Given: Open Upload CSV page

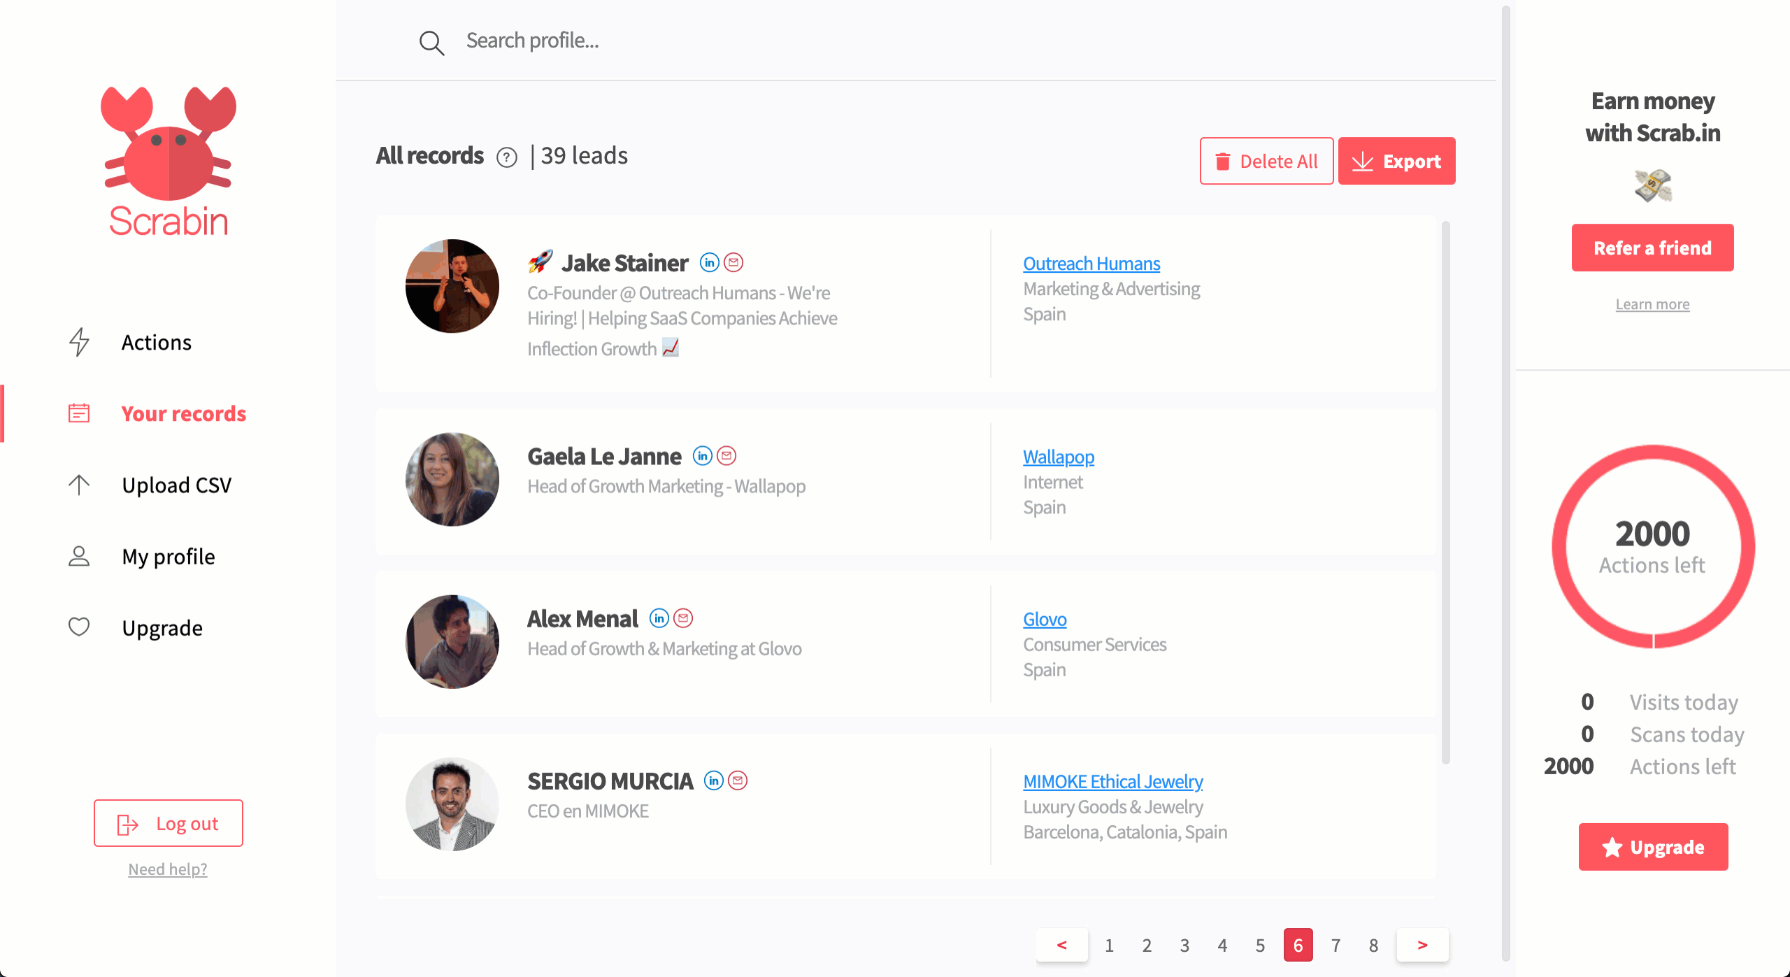Looking at the screenshot, I should pyautogui.click(x=177, y=485).
